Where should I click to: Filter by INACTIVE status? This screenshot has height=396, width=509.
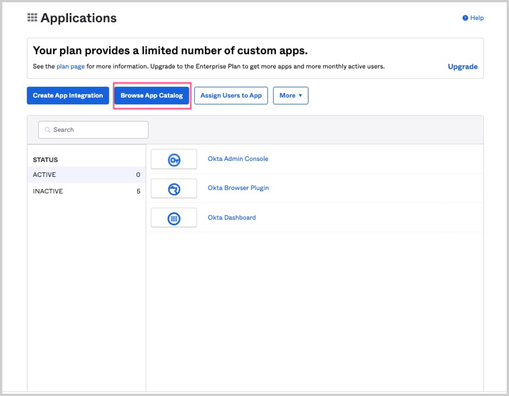click(48, 191)
